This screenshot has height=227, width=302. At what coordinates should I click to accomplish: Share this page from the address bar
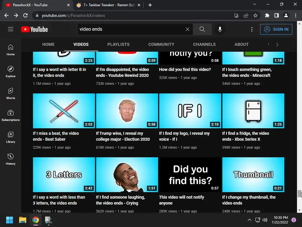coord(246,15)
